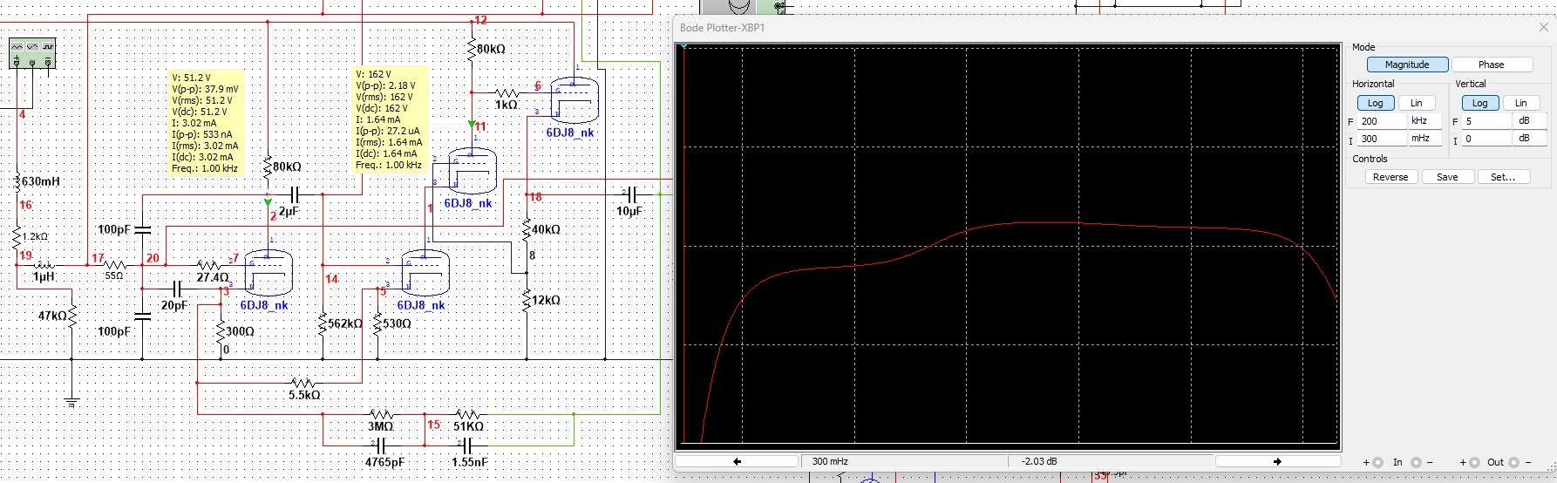Click the probe readout note showing V: 162 V
This screenshot has height=483, width=1557.
pos(391,119)
